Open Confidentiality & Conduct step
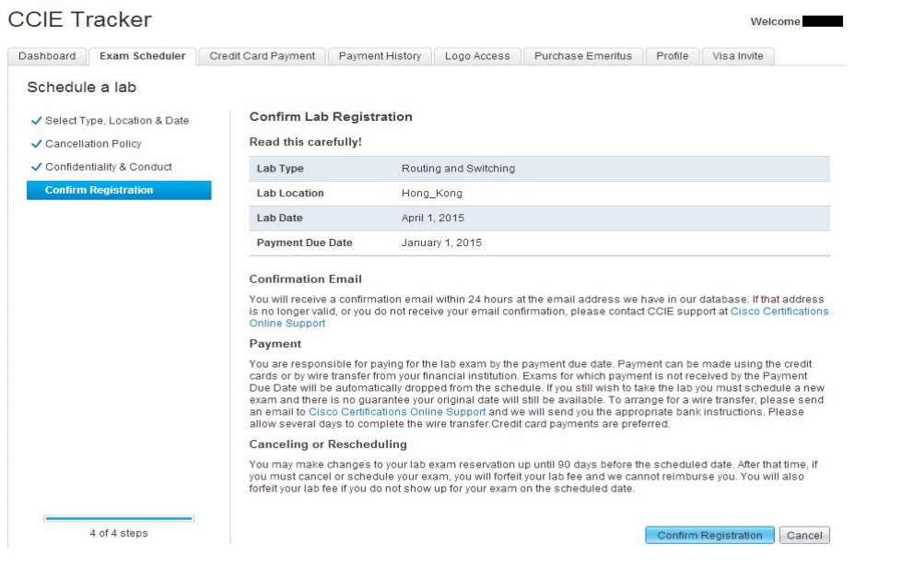This screenshot has height=580, width=902. click(x=109, y=167)
